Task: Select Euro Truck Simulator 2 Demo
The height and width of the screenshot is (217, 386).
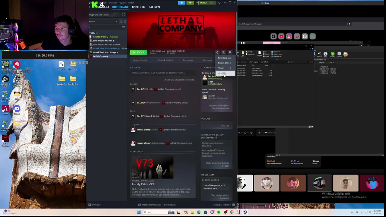Action: click(x=106, y=45)
